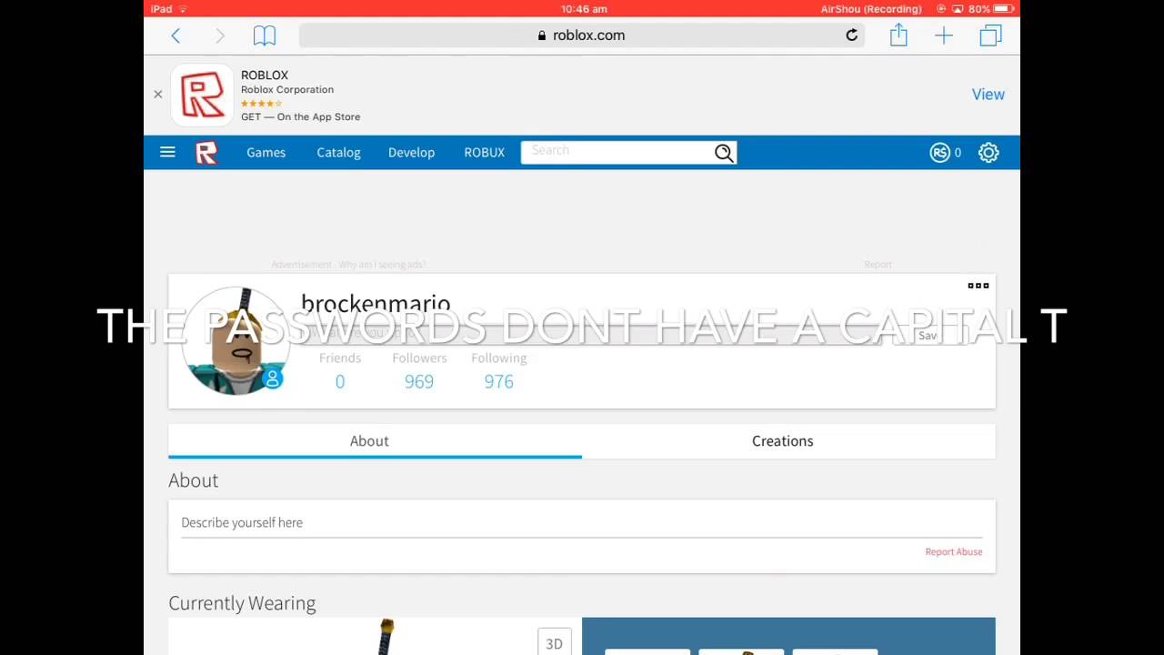The height and width of the screenshot is (655, 1164).
Task: Click the avatar status badge icon
Action: click(x=272, y=379)
